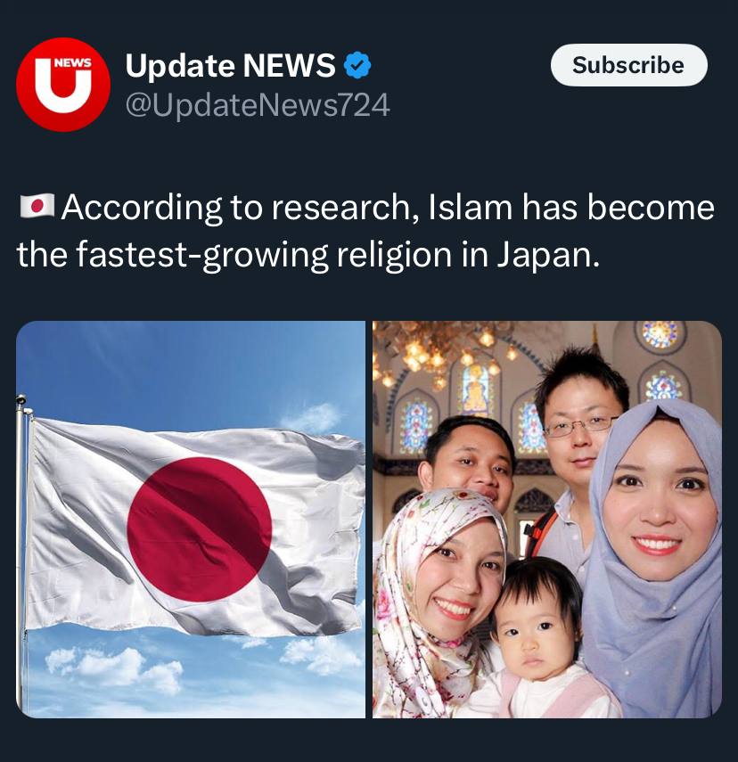The image size is (738, 762).
Task: Click the NEWS label in the logo
Action: point(72,62)
